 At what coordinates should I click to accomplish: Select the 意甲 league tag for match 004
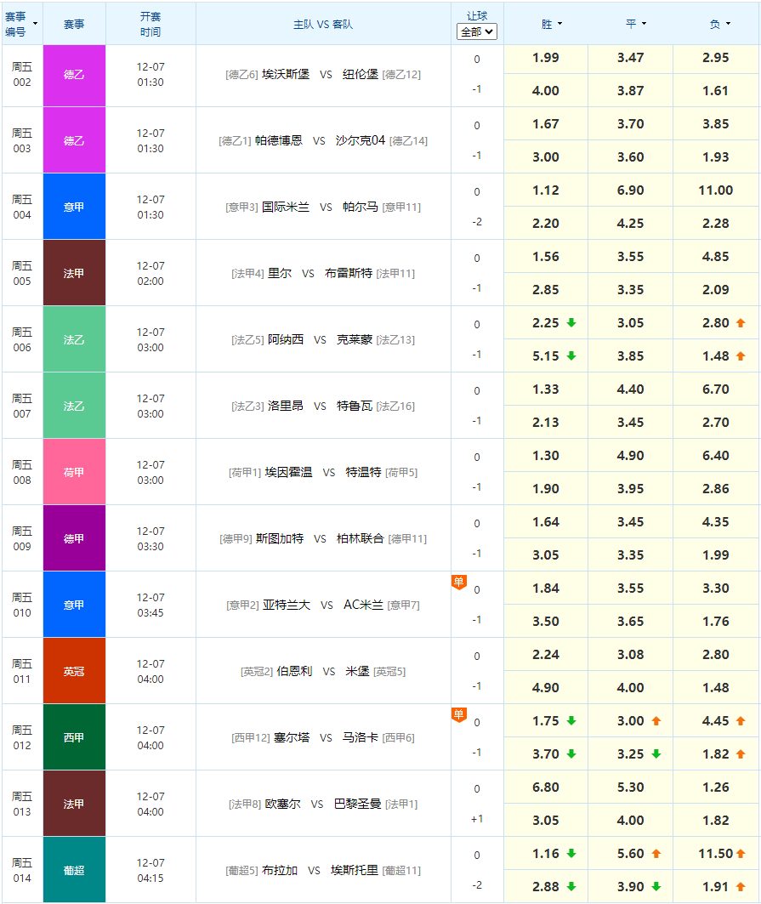pyautogui.click(x=74, y=207)
